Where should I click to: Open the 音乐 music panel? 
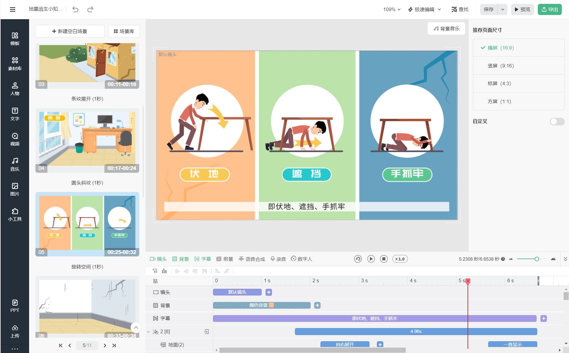coord(15,164)
